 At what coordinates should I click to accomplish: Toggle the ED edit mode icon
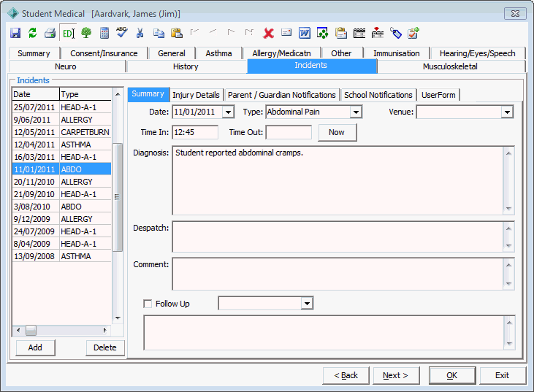pyautogui.click(x=68, y=33)
